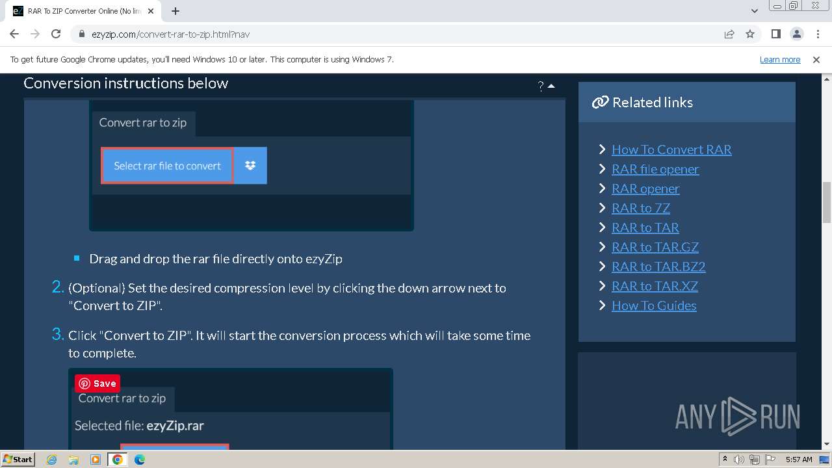Open Chrome side panel
Image resolution: width=832 pixels, height=468 pixels.
(775, 34)
